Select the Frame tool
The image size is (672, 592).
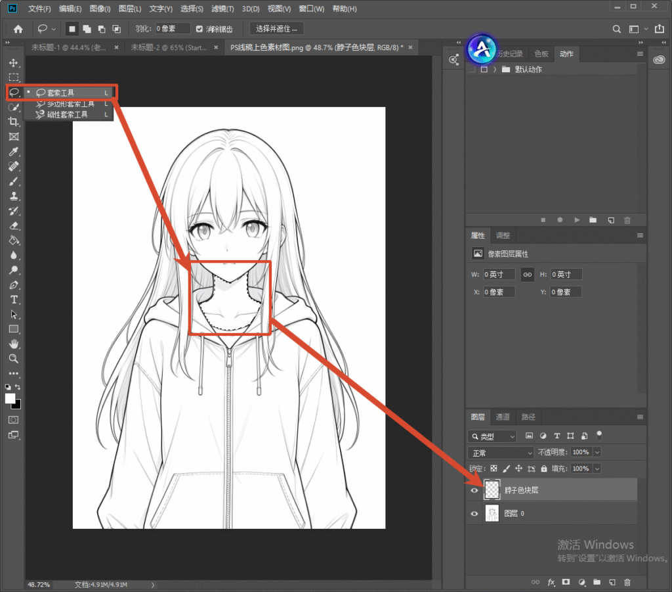(x=14, y=137)
